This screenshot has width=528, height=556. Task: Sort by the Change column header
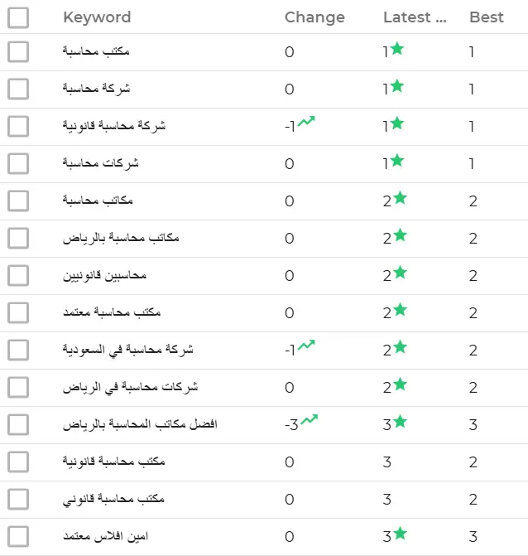point(314,17)
